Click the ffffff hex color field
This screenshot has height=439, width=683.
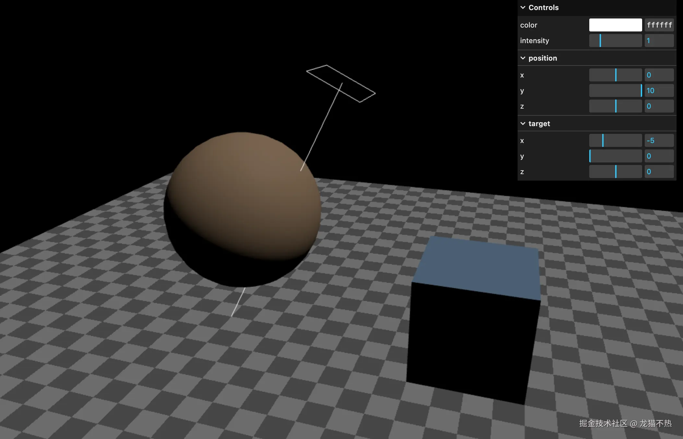pos(659,25)
